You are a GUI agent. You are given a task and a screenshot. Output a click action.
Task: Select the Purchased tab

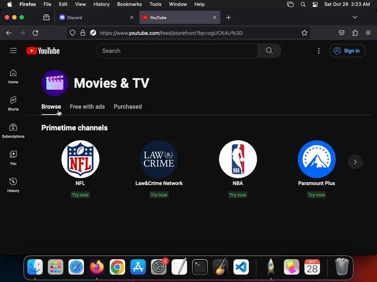[x=128, y=107]
